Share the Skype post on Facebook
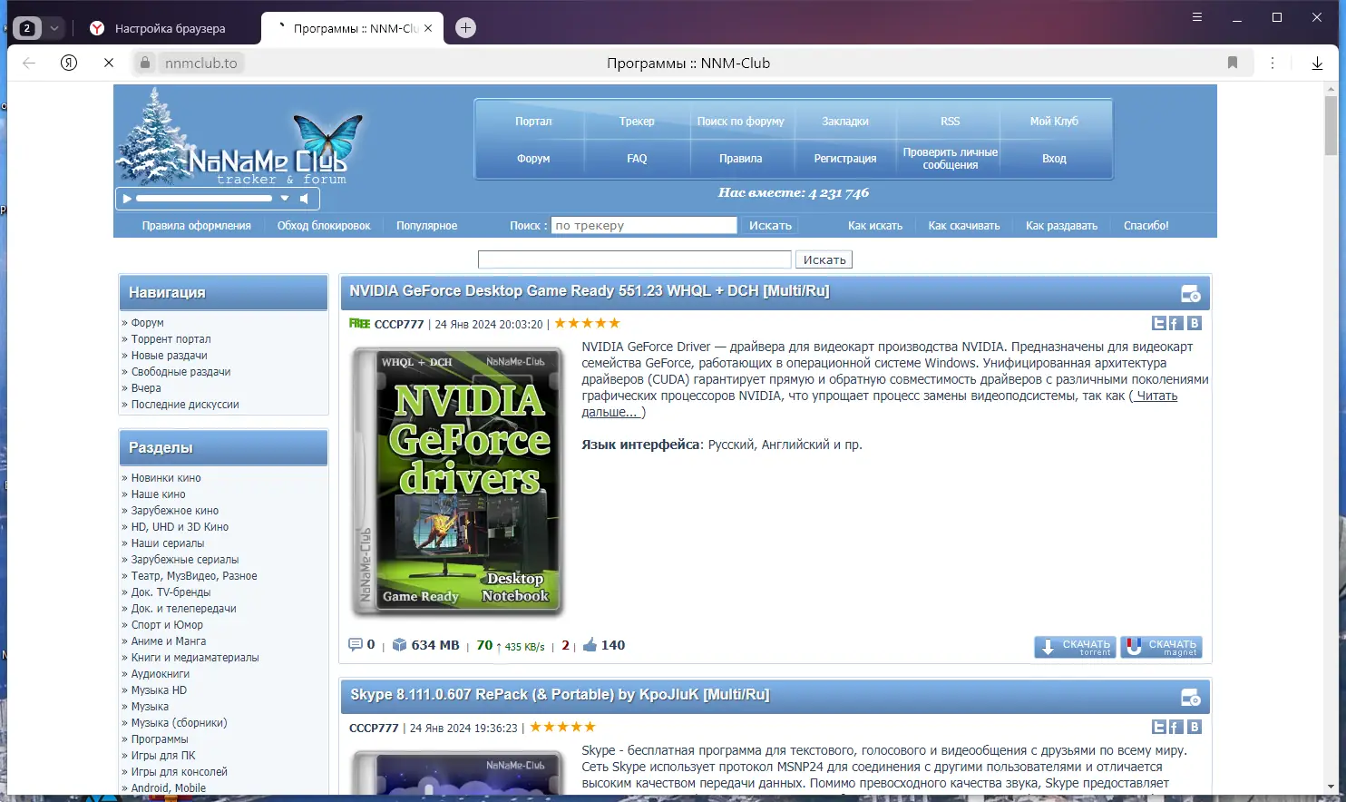 pyautogui.click(x=1175, y=727)
